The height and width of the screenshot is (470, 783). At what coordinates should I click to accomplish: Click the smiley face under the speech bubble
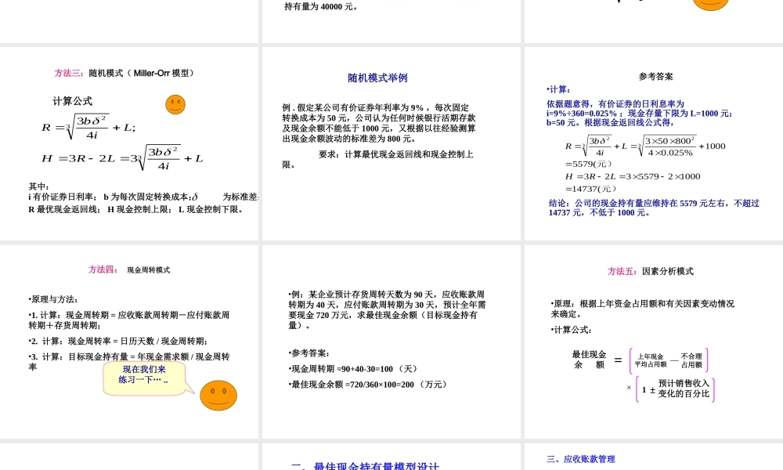218,395
